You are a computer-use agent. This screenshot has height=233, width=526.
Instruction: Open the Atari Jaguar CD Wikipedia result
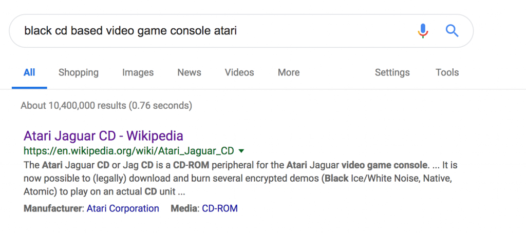(103, 136)
